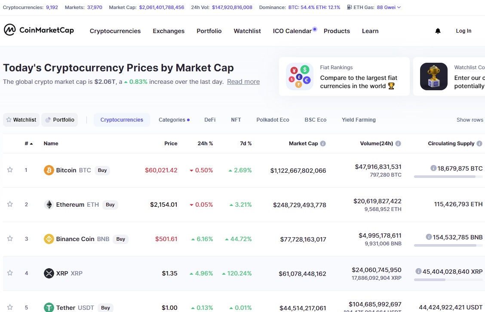Sort by Name column header
This screenshot has height=312, width=485.
coord(51,144)
